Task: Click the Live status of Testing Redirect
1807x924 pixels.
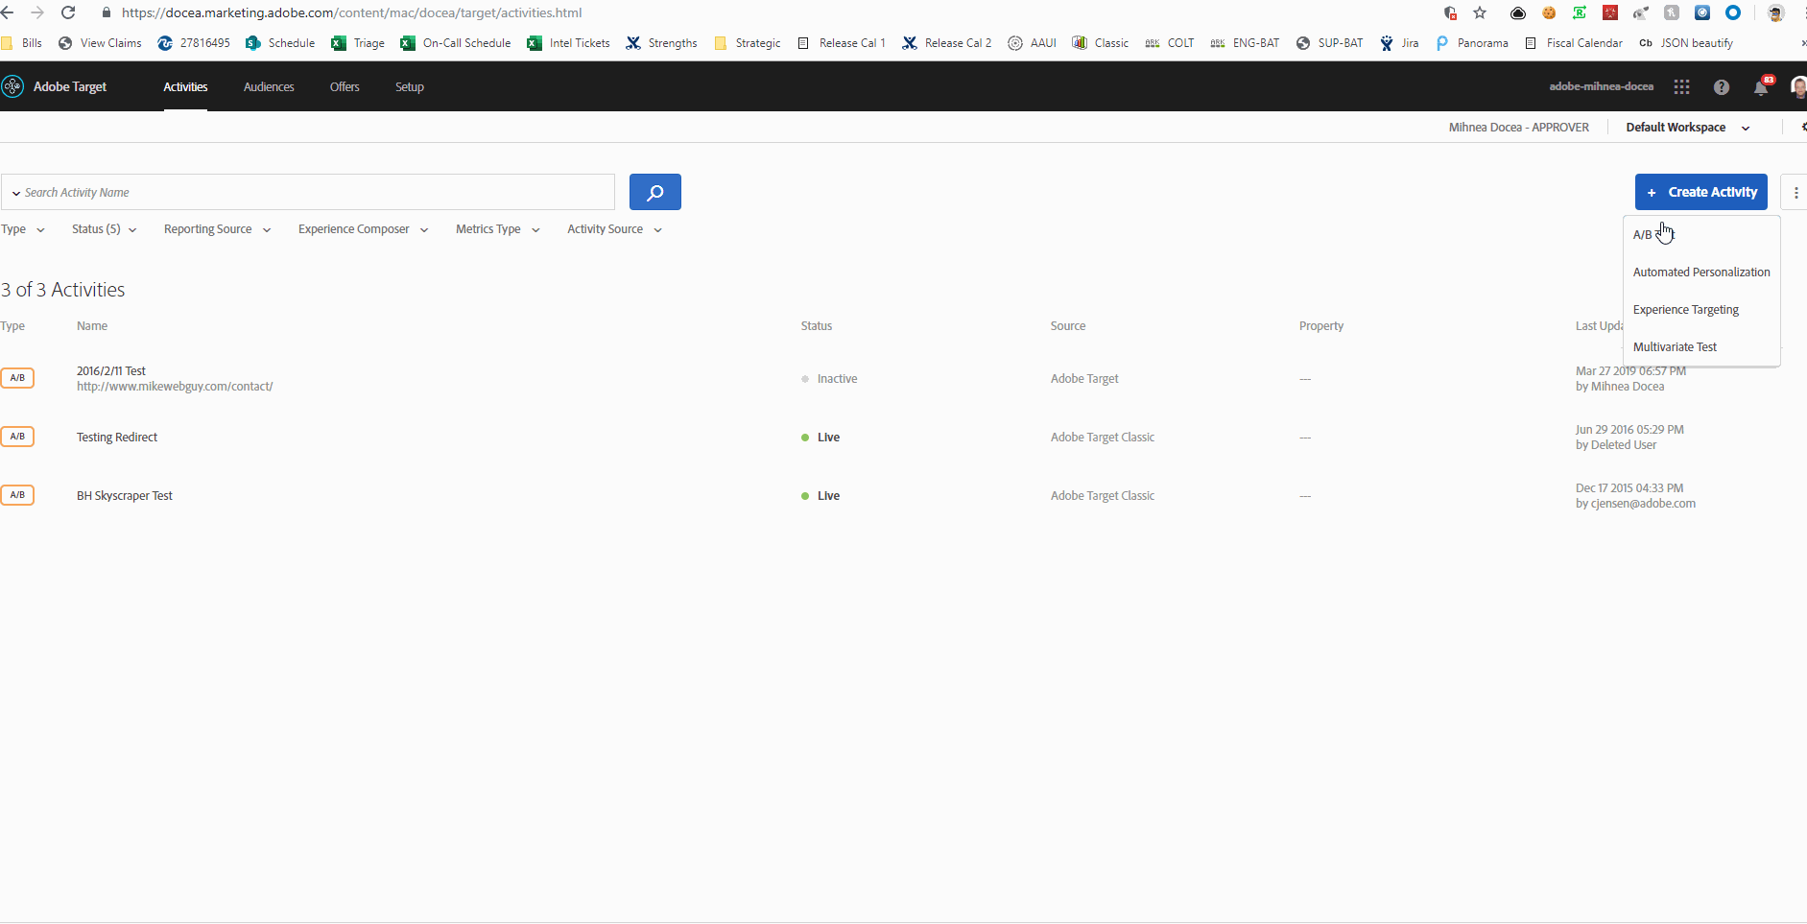Action: (x=820, y=438)
